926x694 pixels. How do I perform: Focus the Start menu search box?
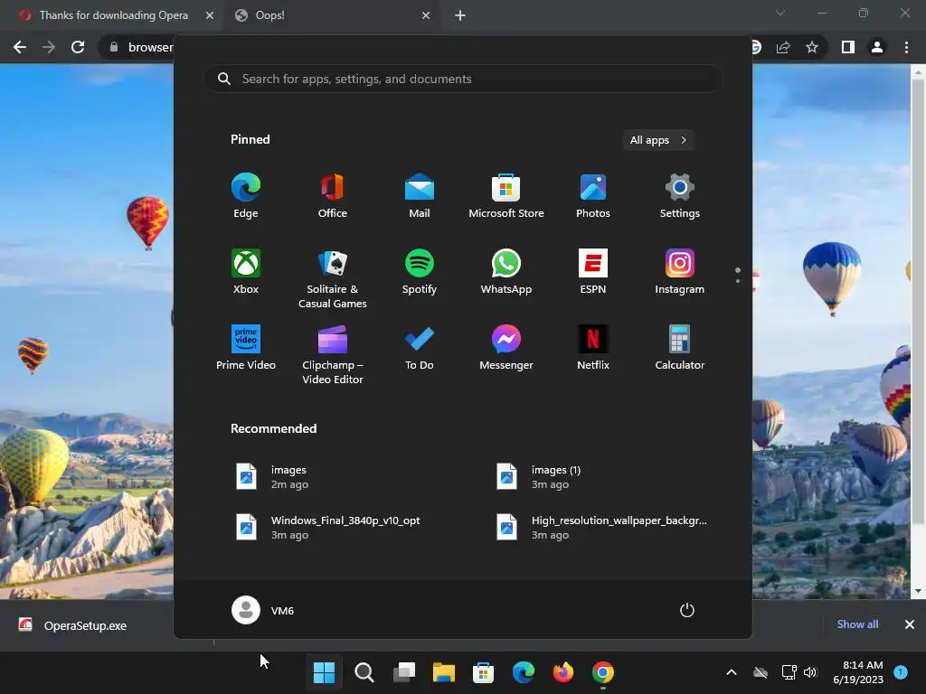[463, 80]
